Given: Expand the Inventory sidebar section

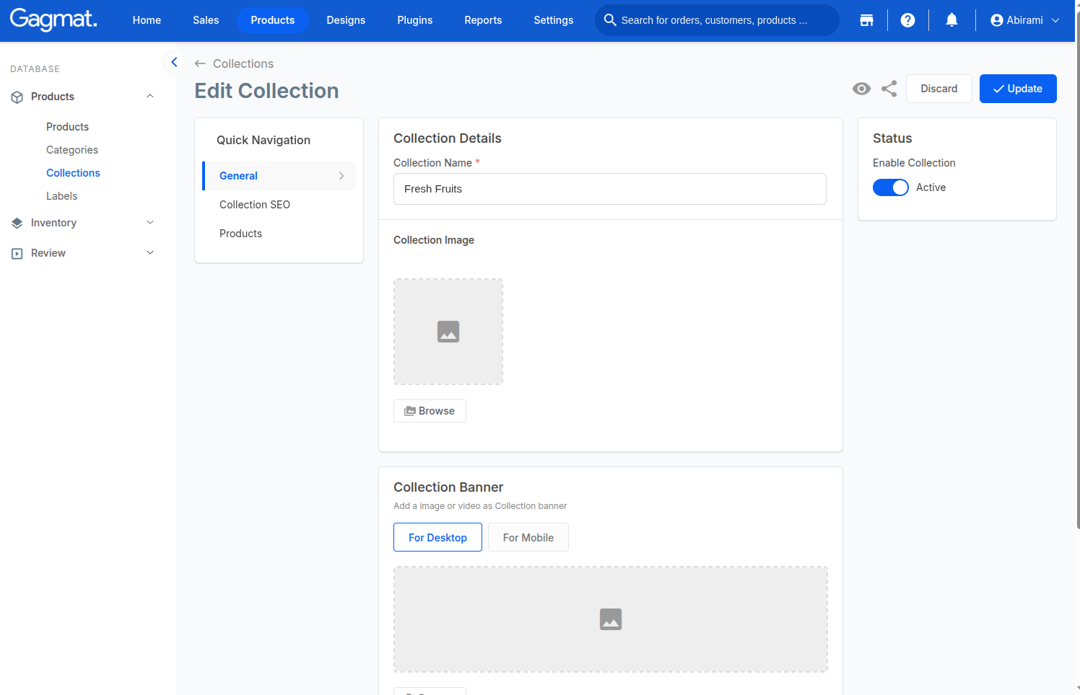Looking at the screenshot, I should 150,223.
